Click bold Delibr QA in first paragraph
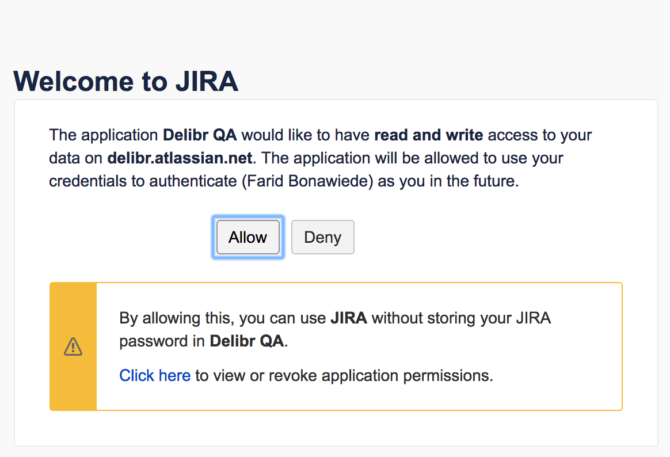This screenshot has width=670, height=457. [200, 135]
